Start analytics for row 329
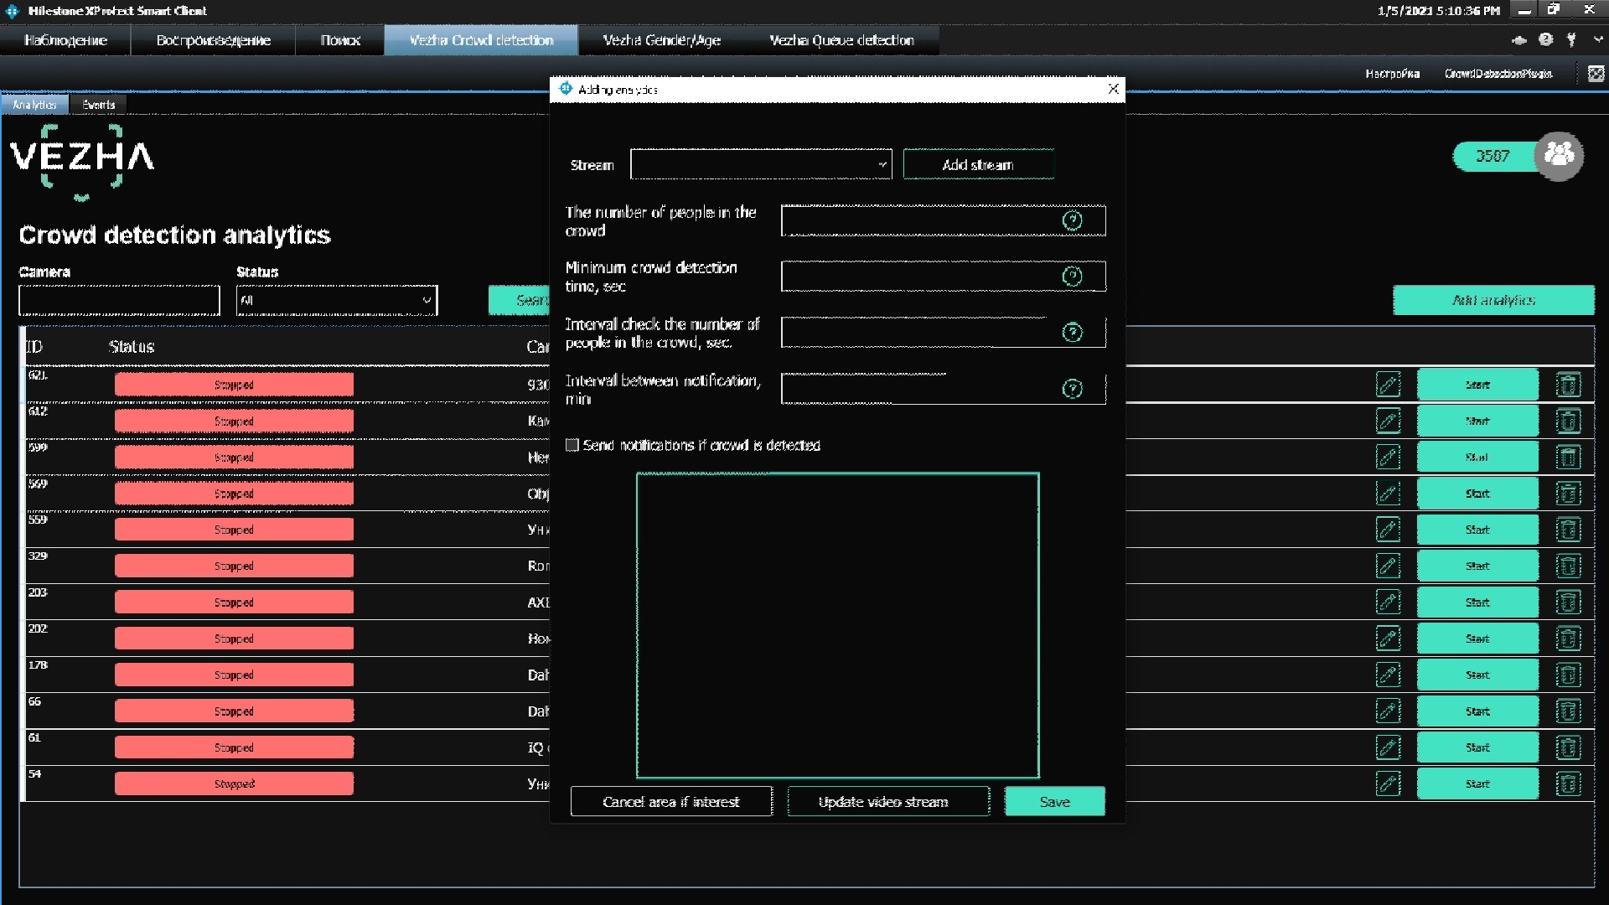The height and width of the screenshot is (905, 1609). (1477, 566)
